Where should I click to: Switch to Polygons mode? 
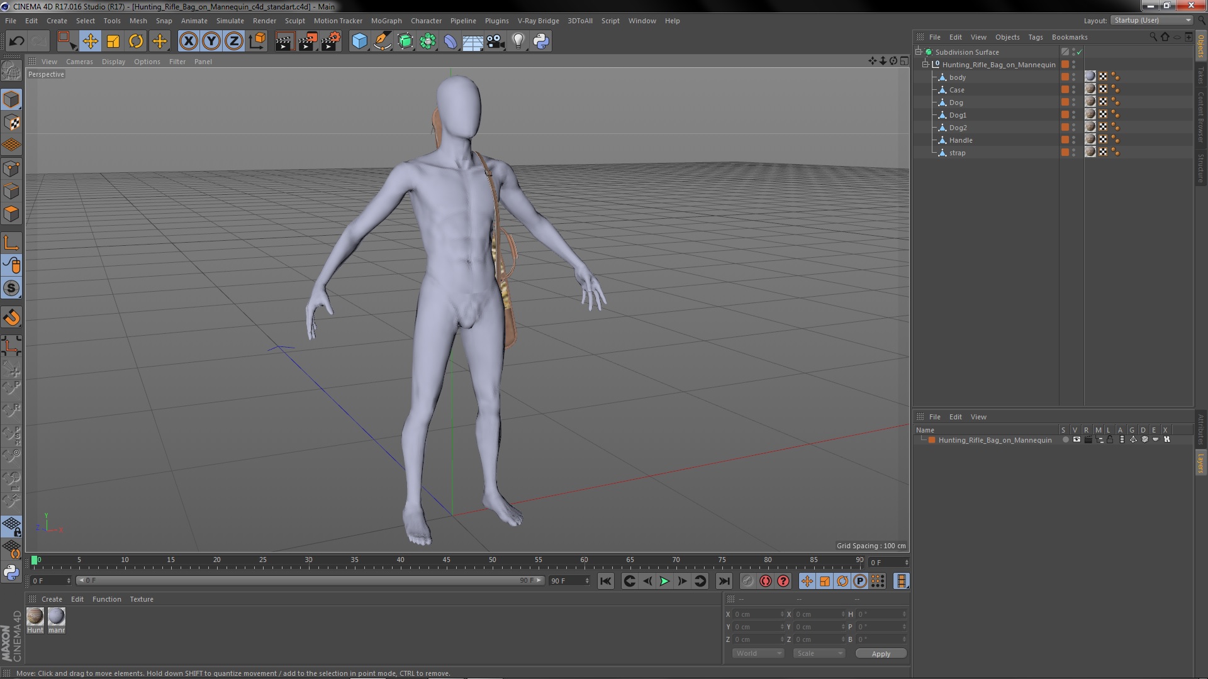[x=11, y=214]
